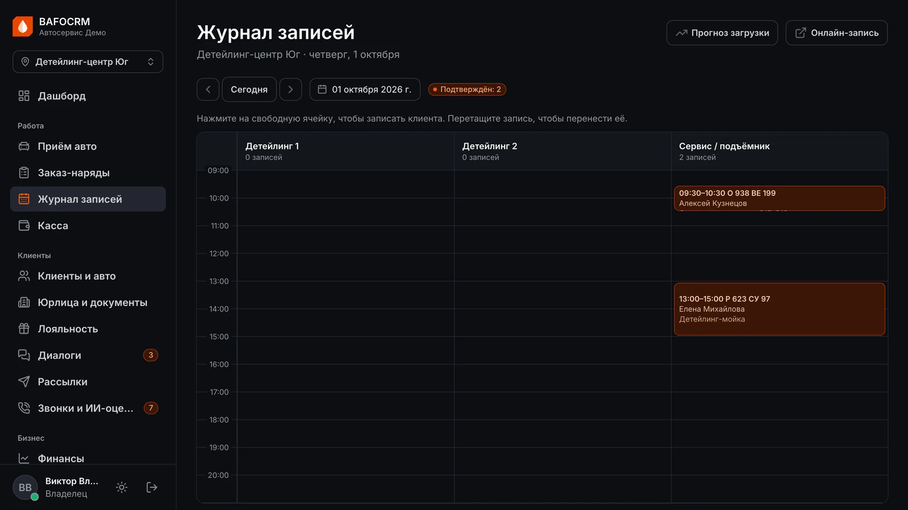Click the Диалоги chat bubbles icon
Viewport: 908px width, 510px height.
[24, 355]
